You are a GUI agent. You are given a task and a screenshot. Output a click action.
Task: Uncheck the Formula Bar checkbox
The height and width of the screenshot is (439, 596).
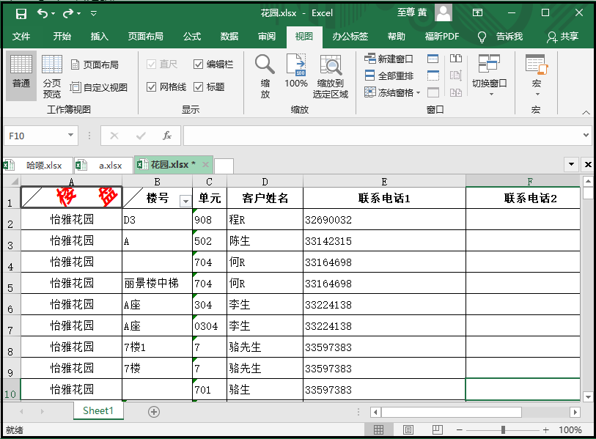(x=199, y=64)
